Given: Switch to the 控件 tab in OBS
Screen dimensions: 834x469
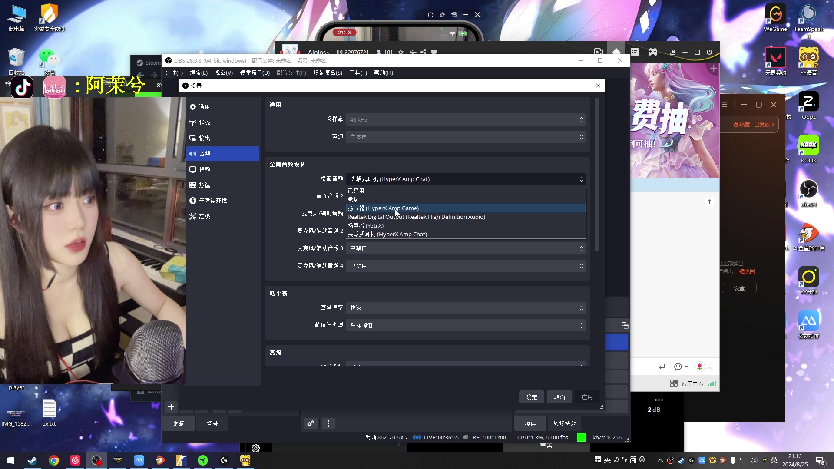Looking at the screenshot, I should pyautogui.click(x=530, y=423).
